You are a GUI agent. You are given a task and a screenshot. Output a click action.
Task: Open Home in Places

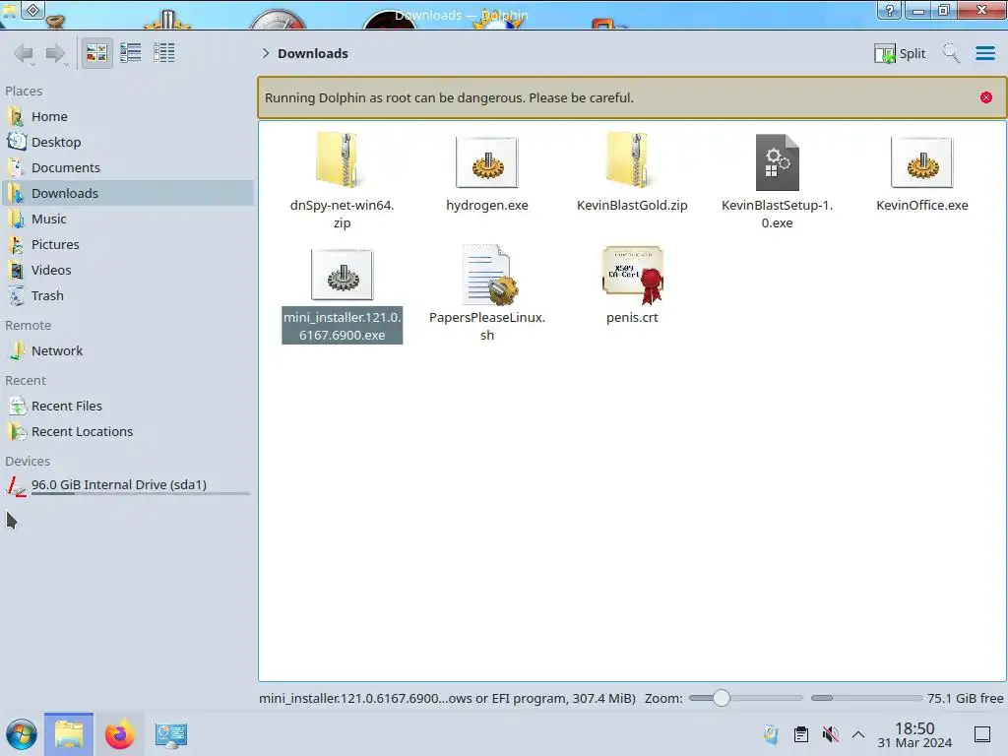tap(129, 116)
